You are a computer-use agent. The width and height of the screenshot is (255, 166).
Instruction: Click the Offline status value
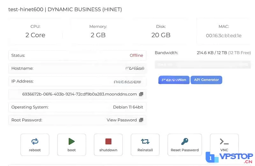coord(136,56)
